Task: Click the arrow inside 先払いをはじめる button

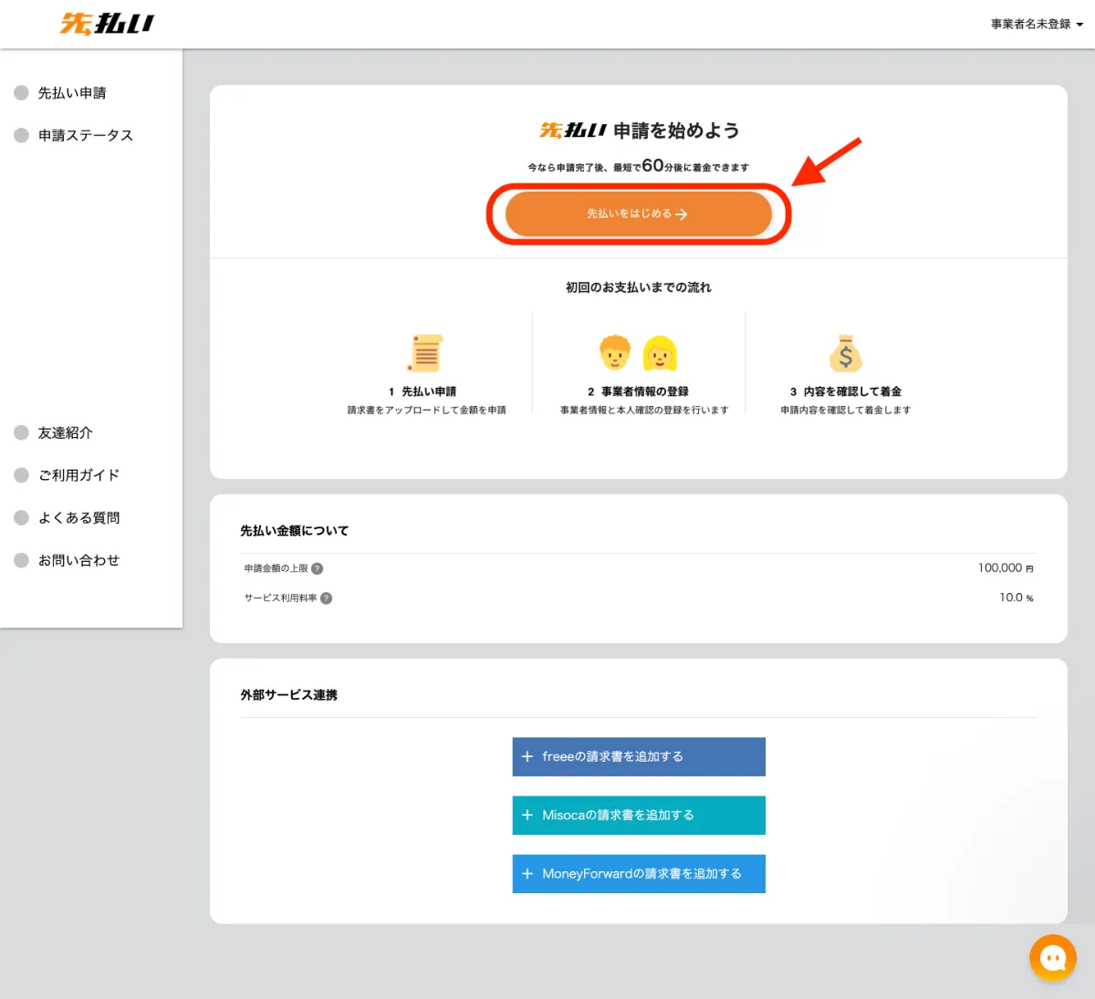Action: click(681, 214)
